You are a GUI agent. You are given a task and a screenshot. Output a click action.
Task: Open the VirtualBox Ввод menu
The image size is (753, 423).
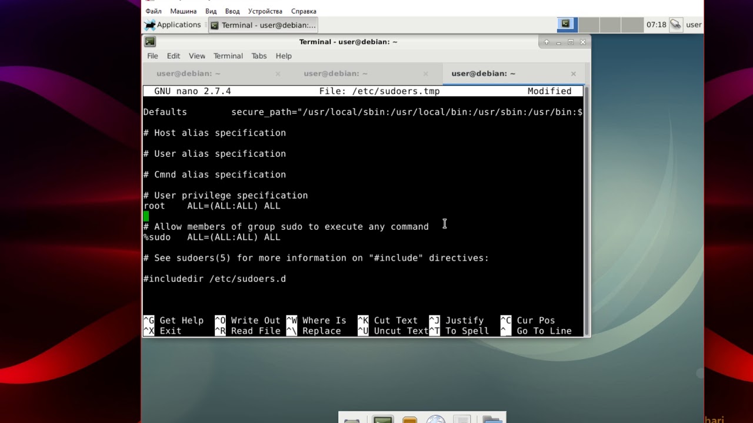(232, 11)
